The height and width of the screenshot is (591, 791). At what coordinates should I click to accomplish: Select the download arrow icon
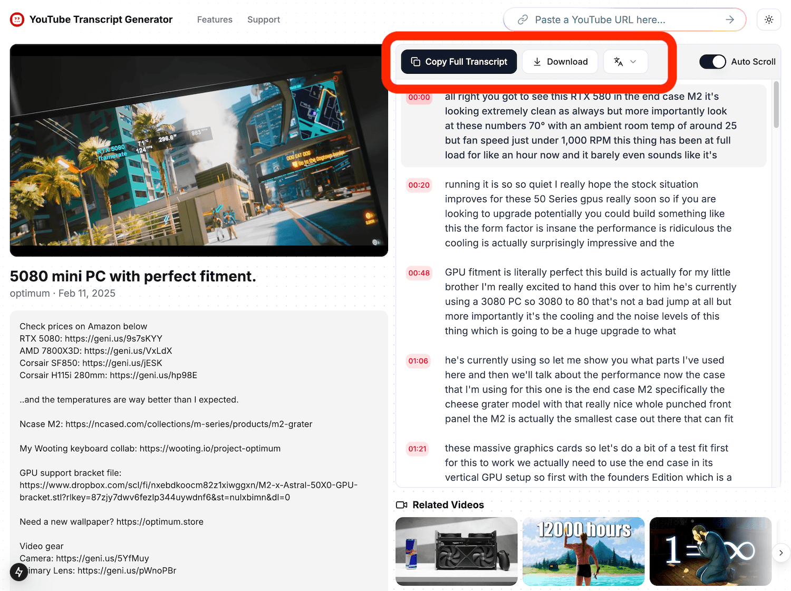point(537,62)
